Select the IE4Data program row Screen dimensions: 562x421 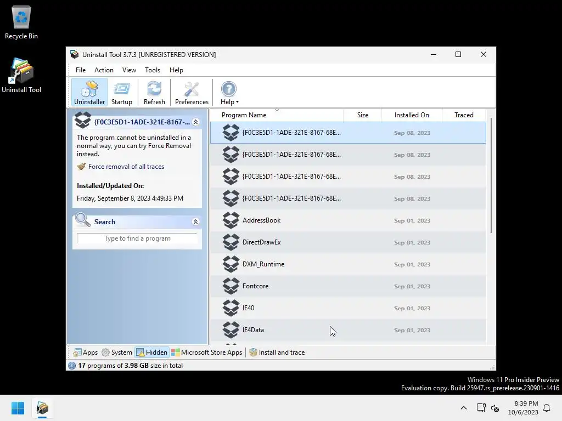click(348, 329)
